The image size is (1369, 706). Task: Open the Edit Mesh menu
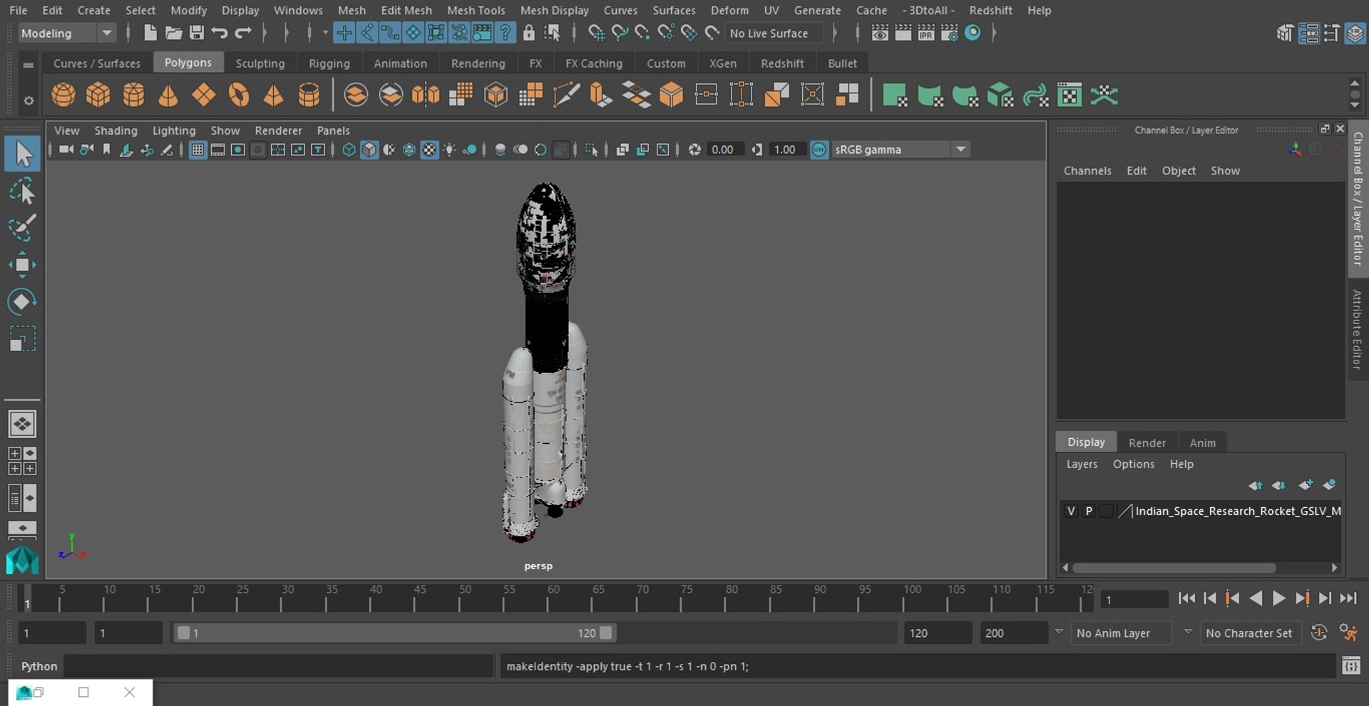tap(406, 10)
